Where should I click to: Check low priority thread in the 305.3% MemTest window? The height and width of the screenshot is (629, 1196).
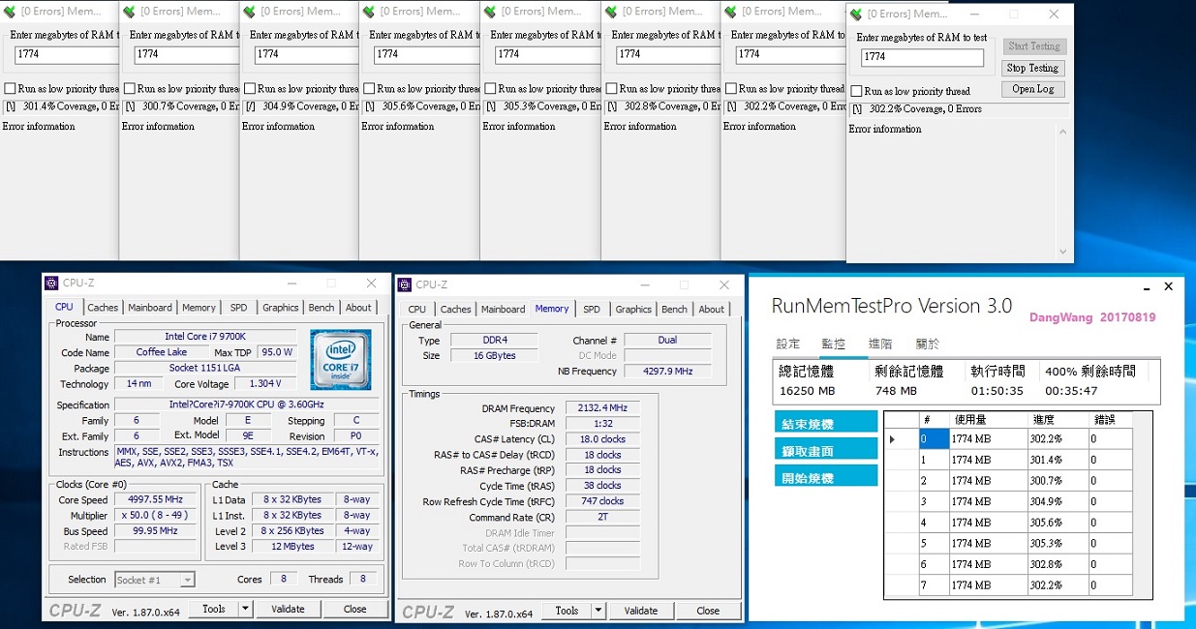coord(490,88)
